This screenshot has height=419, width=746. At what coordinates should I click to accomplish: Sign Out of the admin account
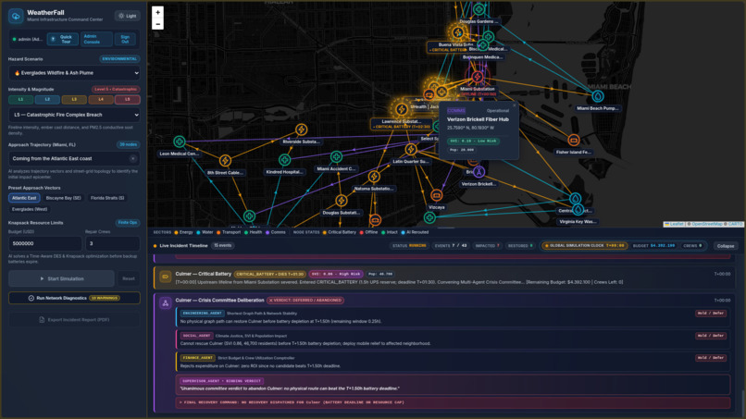point(125,39)
